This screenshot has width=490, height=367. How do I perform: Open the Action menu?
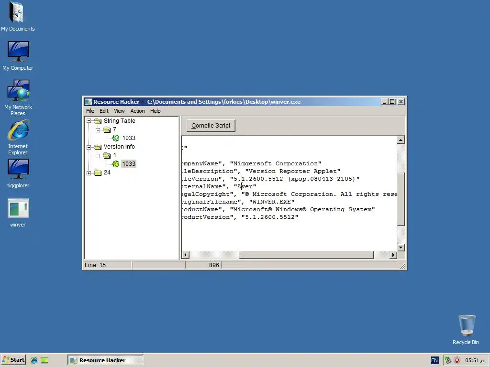(137, 111)
